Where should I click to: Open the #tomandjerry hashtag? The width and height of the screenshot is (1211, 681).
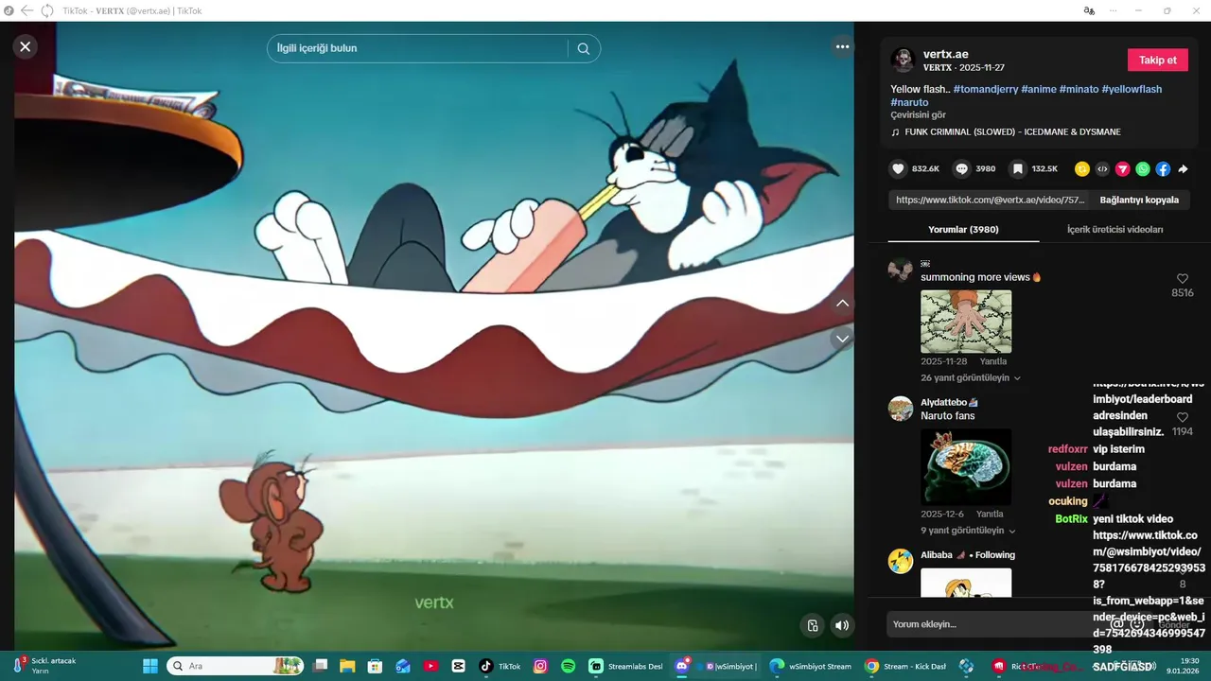[x=986, y=89]
